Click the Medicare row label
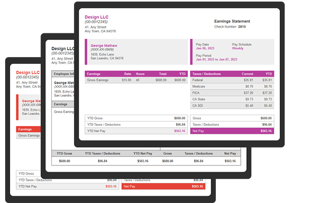The width and height of the screenshot is (332, 203). [x=198, y=86]
